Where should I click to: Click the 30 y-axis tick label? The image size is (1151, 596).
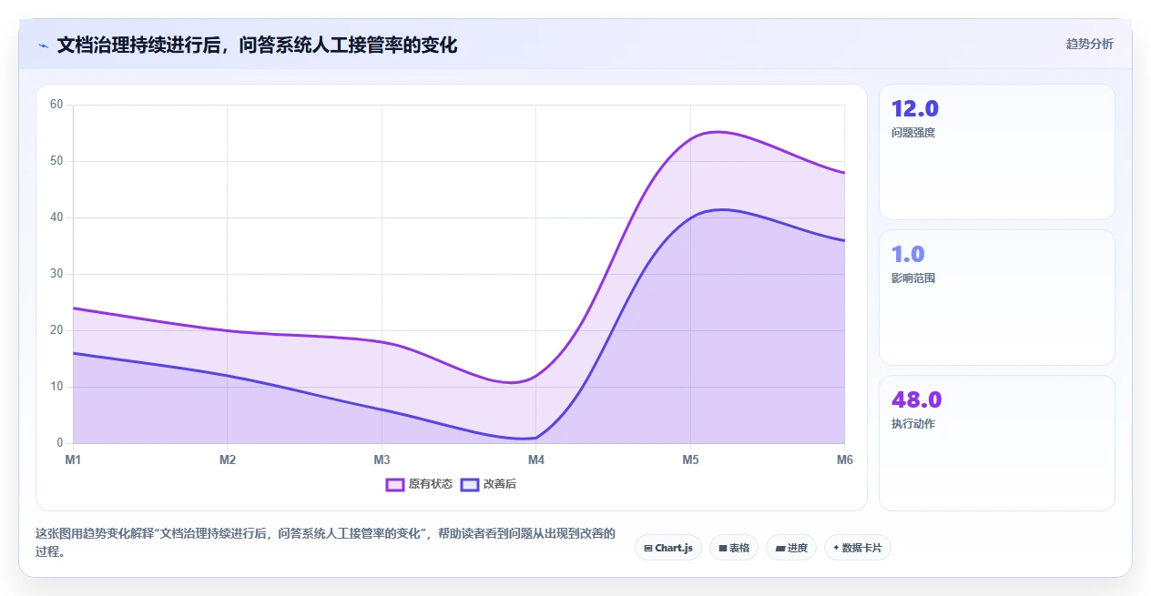coord(56,274)
